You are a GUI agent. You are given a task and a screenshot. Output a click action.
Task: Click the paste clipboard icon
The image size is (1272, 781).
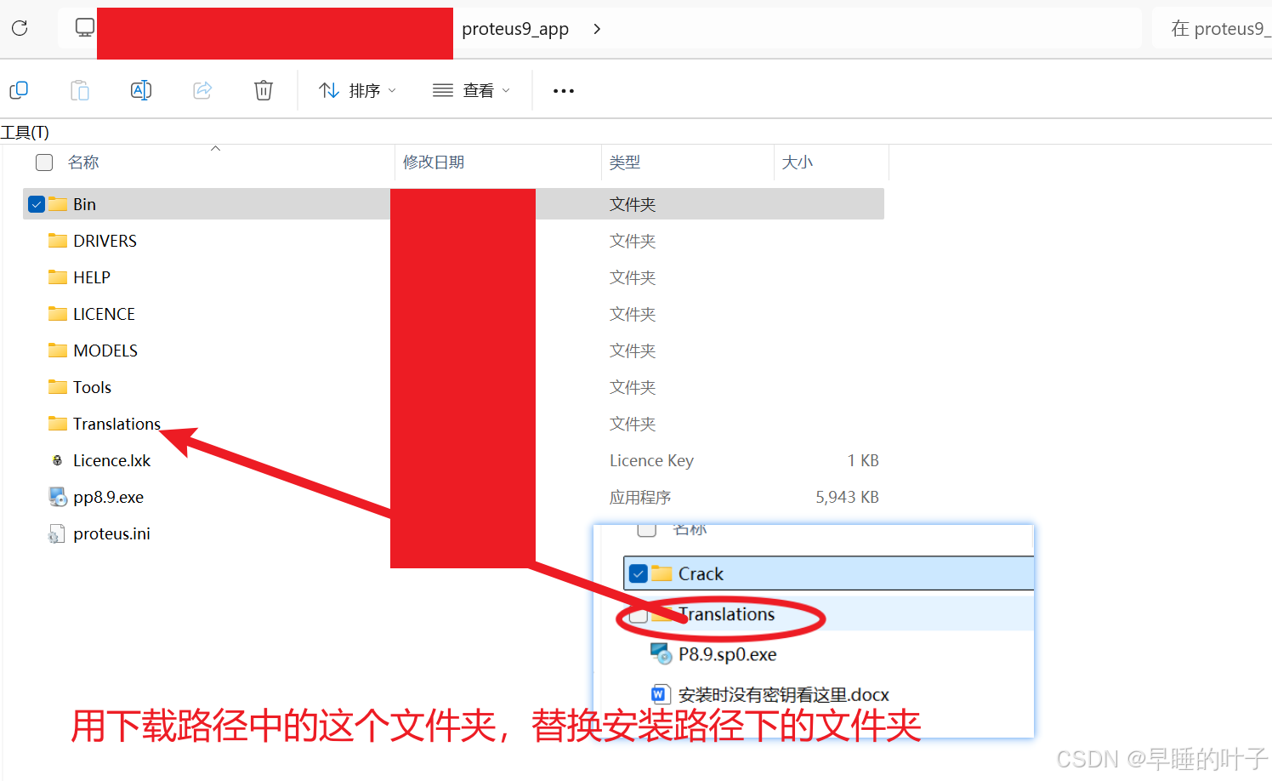[80, 90]
